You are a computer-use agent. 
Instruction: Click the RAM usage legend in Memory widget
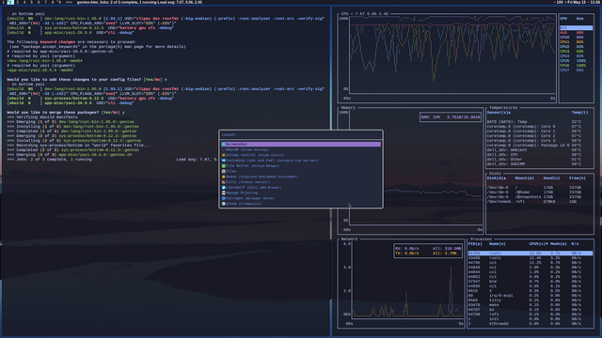tap(451, 116)
